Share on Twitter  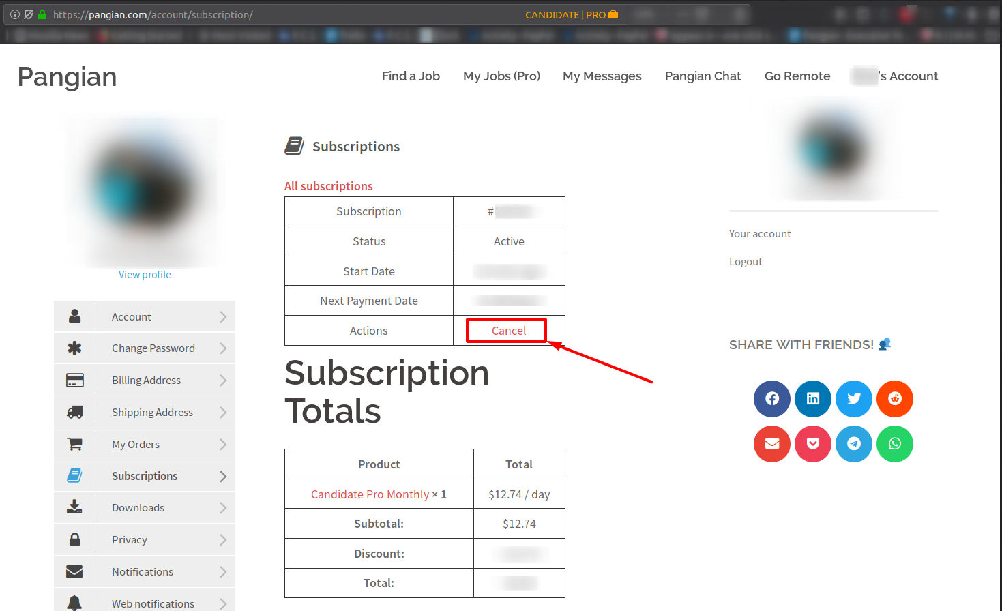click(x=854, y=399)
